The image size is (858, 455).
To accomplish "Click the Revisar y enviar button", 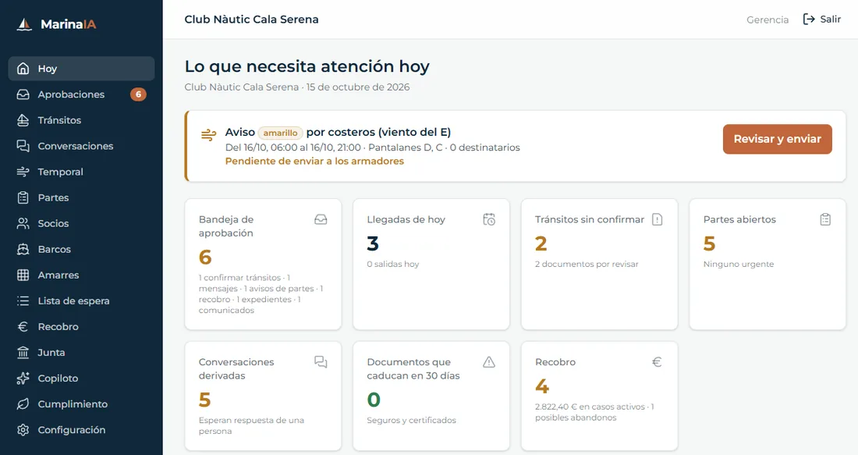I will coord(777,139).
